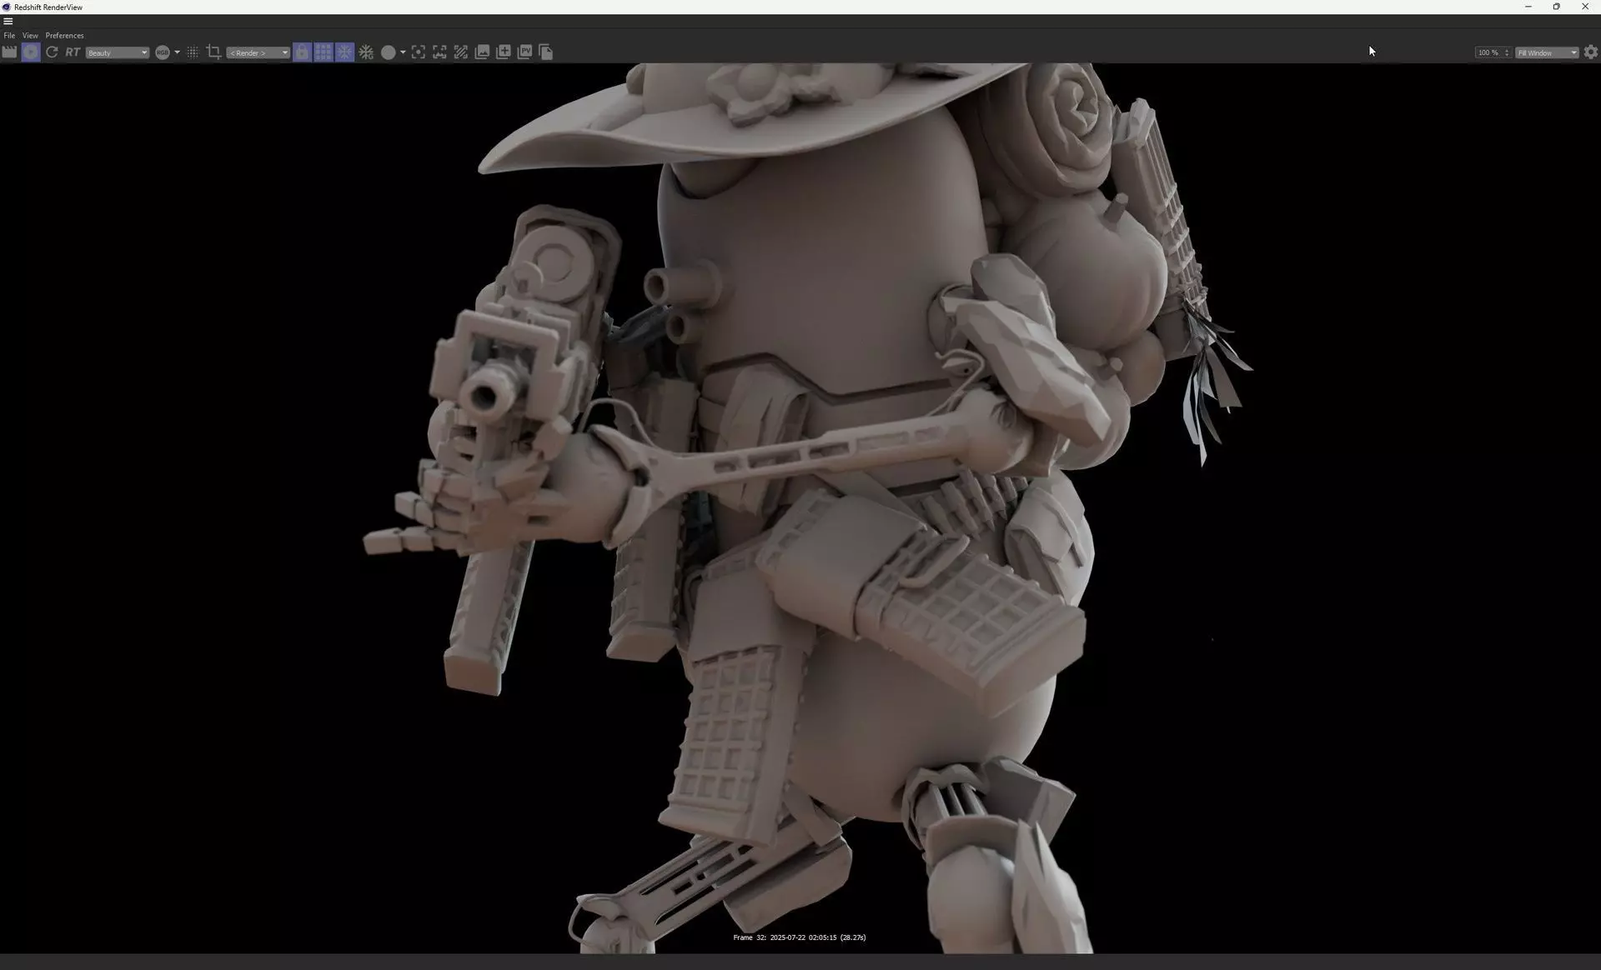
Task: Click the add snapshot plus icon
Action: pyautogui.click(x=504, y=52)
